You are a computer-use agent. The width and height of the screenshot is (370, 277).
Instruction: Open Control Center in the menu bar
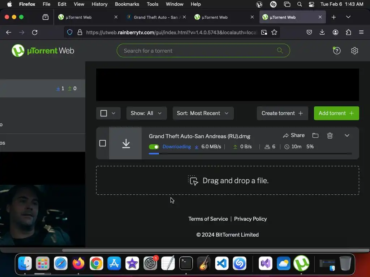click(311, 4)
